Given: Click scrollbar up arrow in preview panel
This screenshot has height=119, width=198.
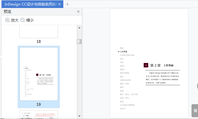Looking at the screenshot, I should [79, 28].
